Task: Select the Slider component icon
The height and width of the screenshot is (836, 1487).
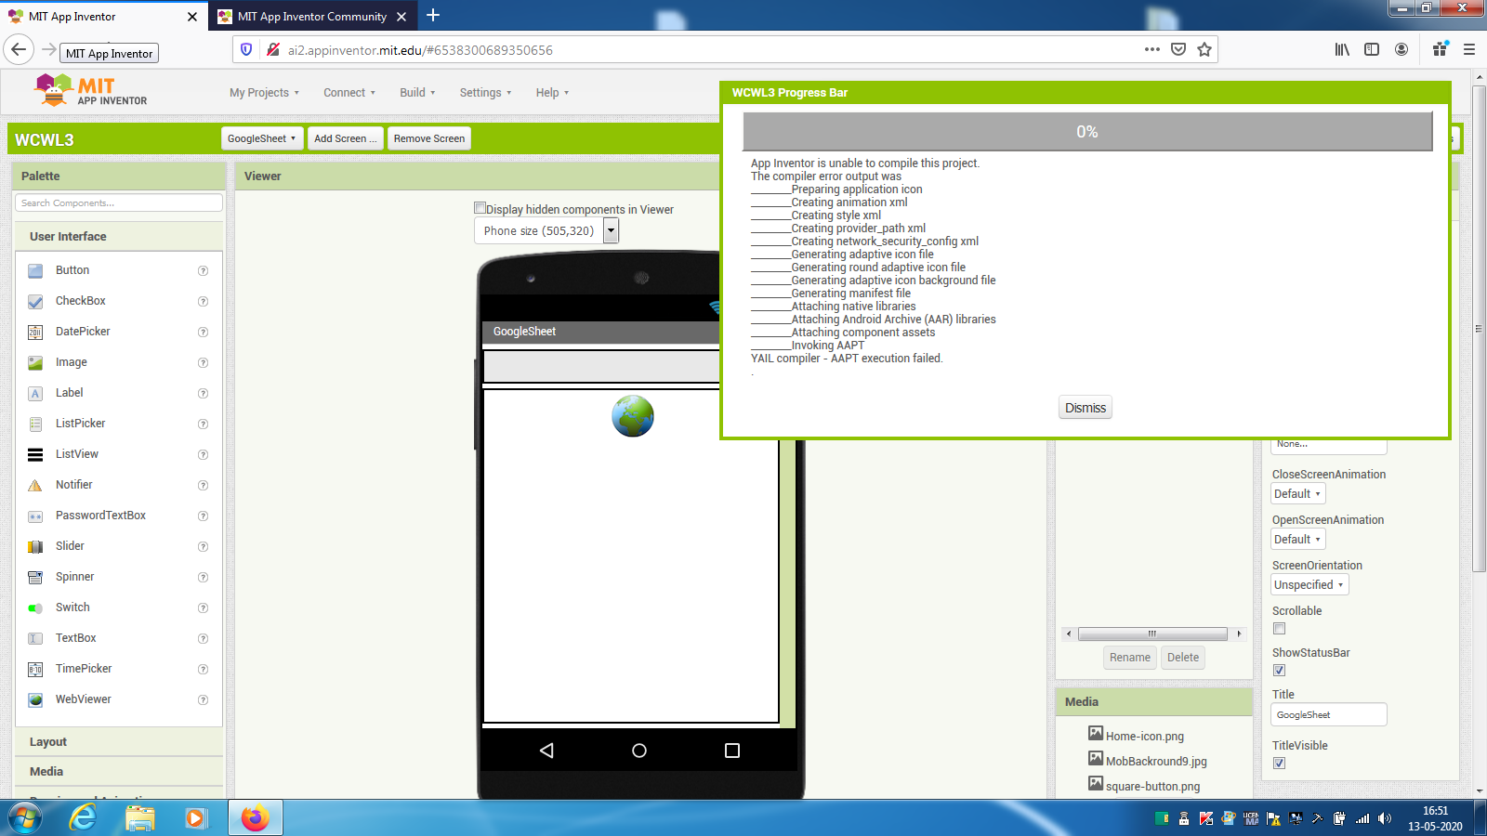Action: [x=35, y=546]
